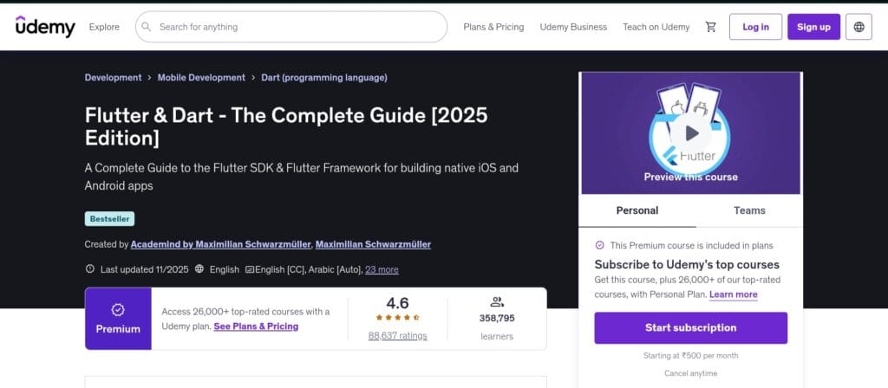Click the star rating row
This screenshot has height=388, width=888.
point(397,318)
